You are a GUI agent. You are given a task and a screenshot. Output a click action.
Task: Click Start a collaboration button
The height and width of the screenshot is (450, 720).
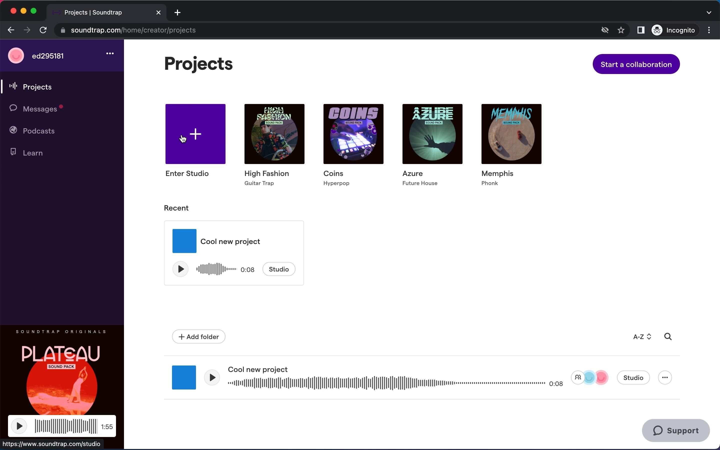click(636, 64)
